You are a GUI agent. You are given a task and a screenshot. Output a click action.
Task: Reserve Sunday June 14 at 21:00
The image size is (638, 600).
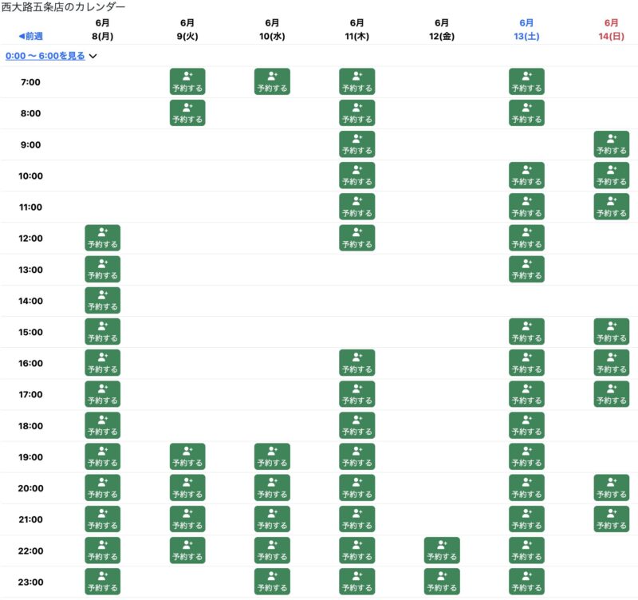[611, 519]
